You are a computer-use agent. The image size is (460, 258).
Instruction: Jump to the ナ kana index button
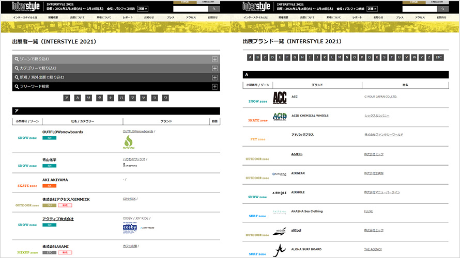coord(111,98)
